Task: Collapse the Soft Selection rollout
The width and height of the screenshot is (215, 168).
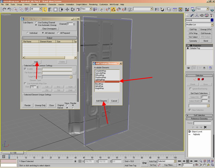Action: tap(200, 115)
